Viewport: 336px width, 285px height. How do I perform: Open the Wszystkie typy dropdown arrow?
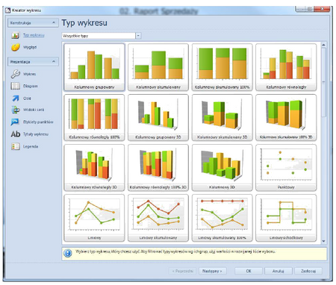click(x=138, y=36)
